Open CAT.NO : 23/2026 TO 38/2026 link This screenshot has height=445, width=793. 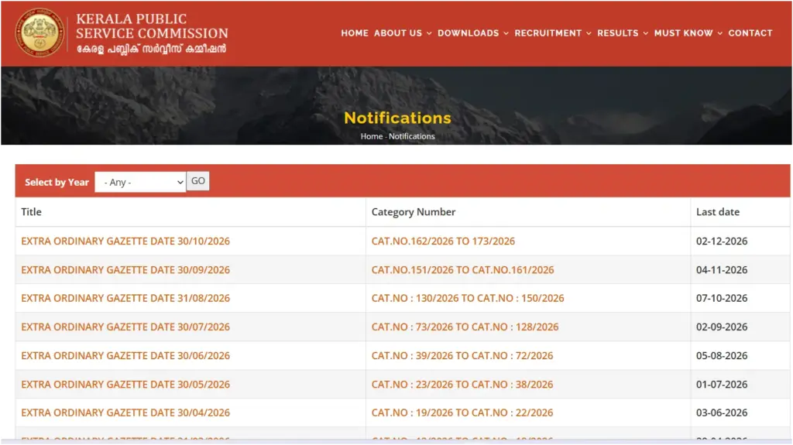pyautogui.click(x=462, y=385)
